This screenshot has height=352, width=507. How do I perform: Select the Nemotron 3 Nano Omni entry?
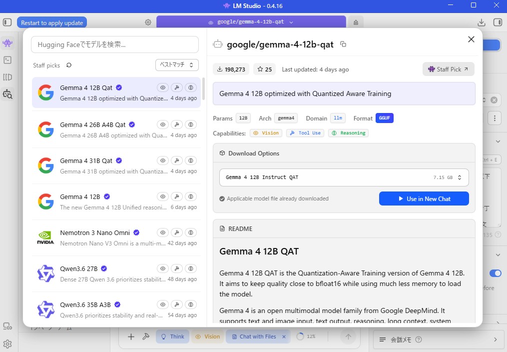point(116,237)
